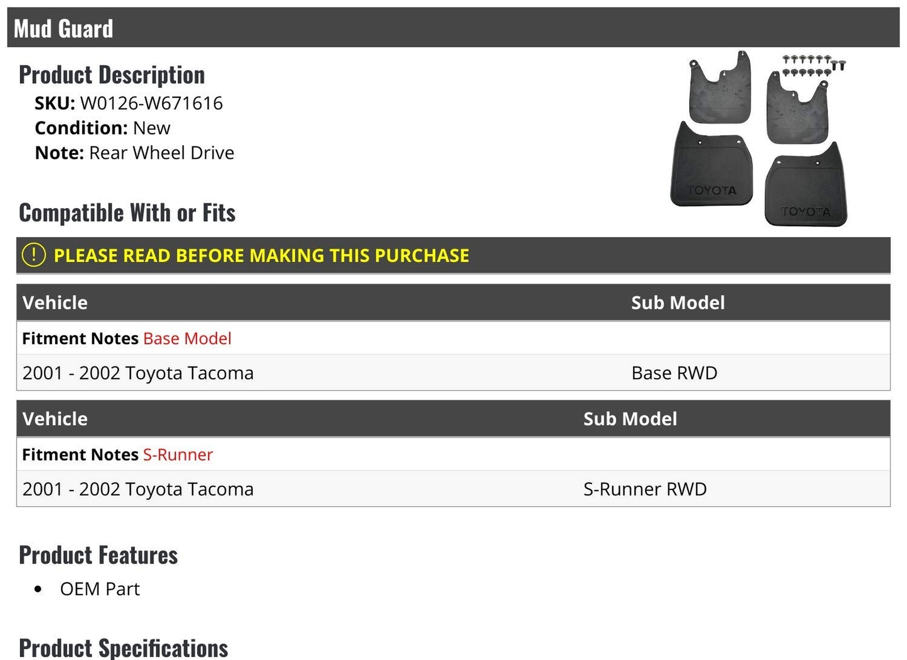Click the PLEASE READ BEFORE MAKING THIS PURCHASE banner
Image resolution: width=907 pixels, height=660 pixels.
coord(453,256)
